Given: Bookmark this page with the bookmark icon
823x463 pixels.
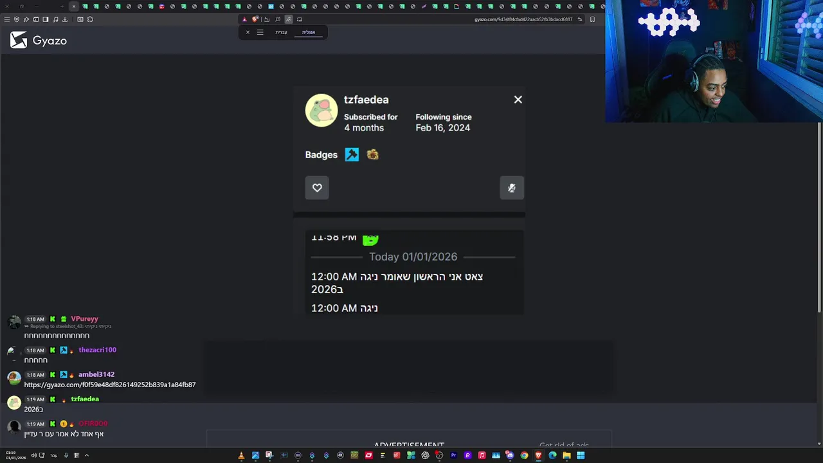Looking at the screenshot, I should click(592, 19).
